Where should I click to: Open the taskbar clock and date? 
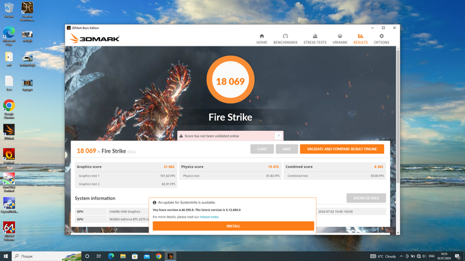click(444, 256)
